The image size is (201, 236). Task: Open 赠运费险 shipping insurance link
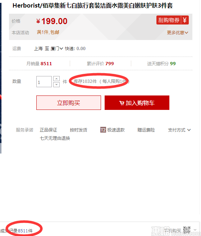pyautogui.click(x=146, y=130)
